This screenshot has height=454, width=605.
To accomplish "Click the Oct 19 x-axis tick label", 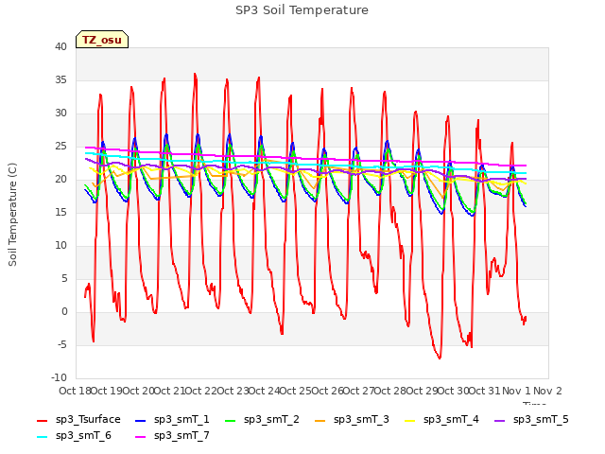I will pyautogui.click(x=107, y=391).
